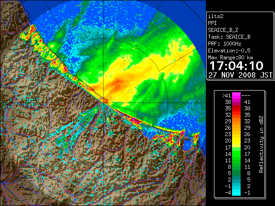This screenshot has height=206, width=275.
Task: Select the 'Elevation:-0.5' text
Action: (x=229, y=51)
